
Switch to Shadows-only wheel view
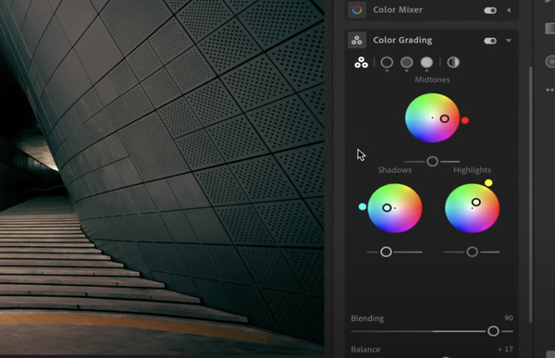387,63
